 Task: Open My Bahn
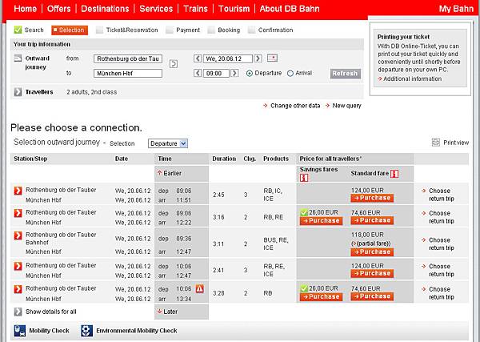456,9
